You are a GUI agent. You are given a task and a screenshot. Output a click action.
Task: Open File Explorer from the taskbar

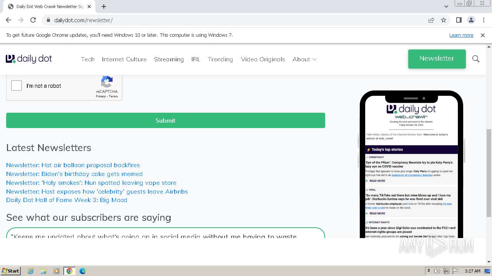(43, 271)
